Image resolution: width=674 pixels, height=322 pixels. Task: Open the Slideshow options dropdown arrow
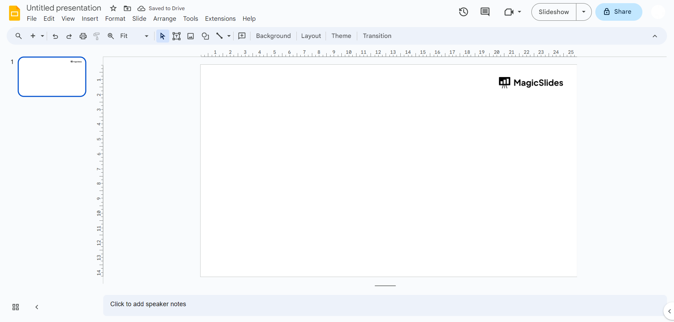click(584, 12)
